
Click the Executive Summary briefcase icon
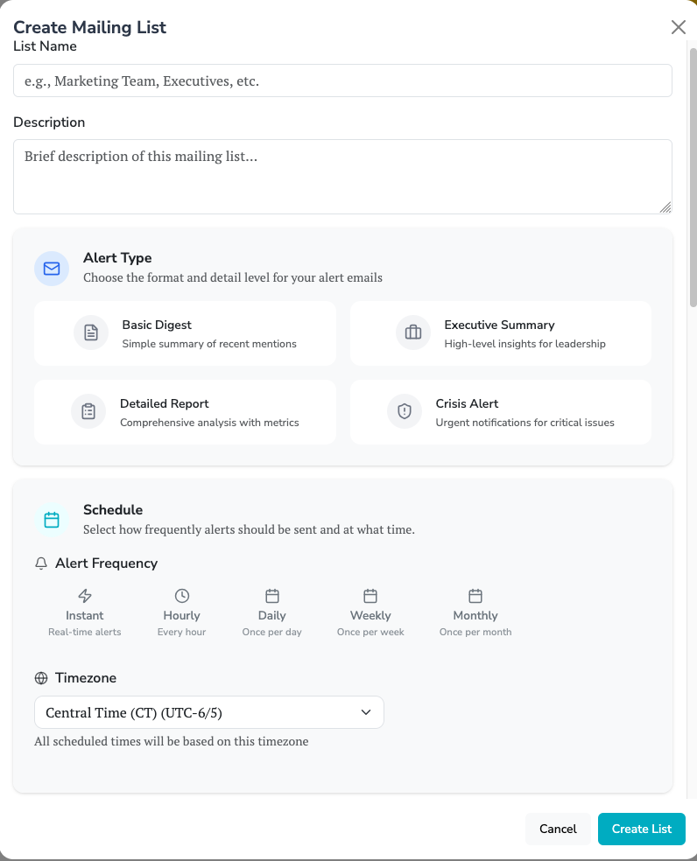(x=413, y=332)
